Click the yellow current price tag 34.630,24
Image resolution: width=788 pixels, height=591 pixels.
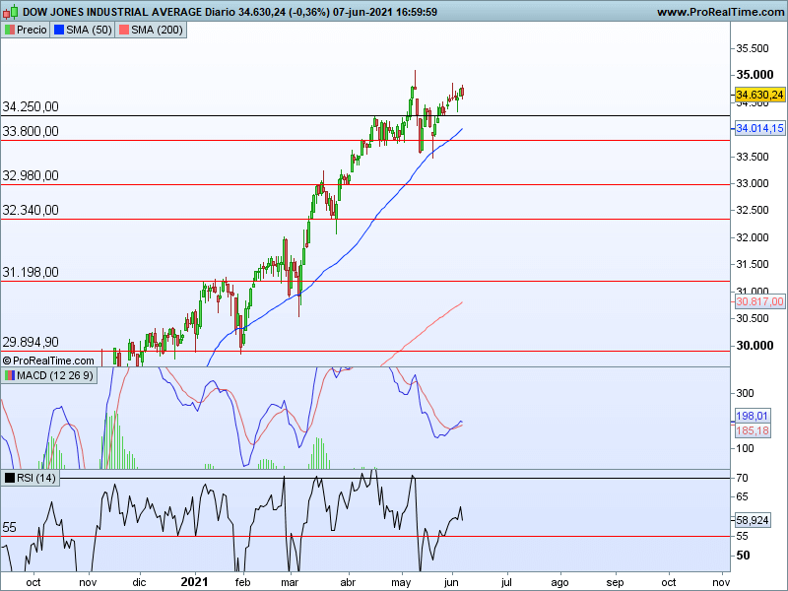click(759, 95)
